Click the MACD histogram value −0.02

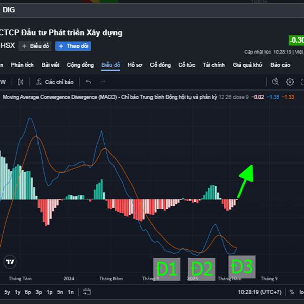tap(258, 97)
